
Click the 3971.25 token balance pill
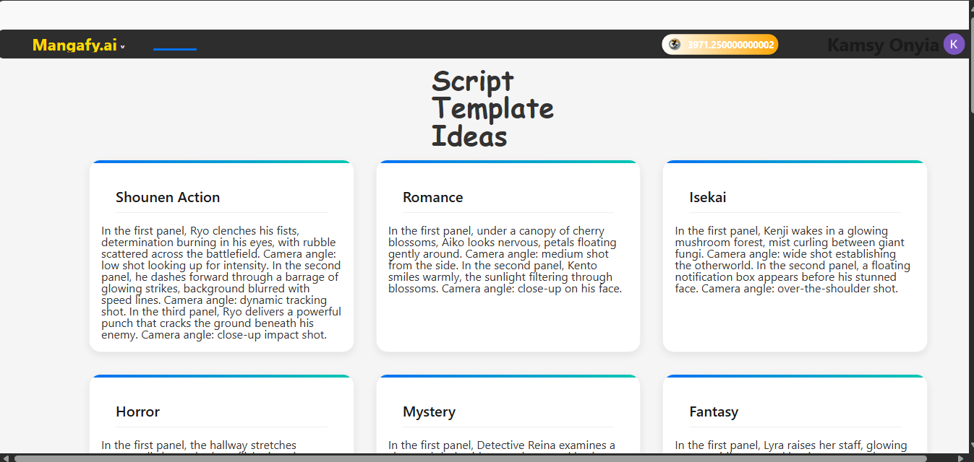tap(719, 44)
